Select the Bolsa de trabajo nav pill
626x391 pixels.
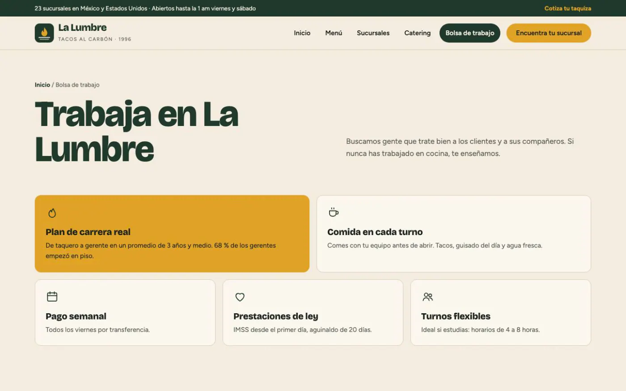pyautogui.click(x=470, y=33)
